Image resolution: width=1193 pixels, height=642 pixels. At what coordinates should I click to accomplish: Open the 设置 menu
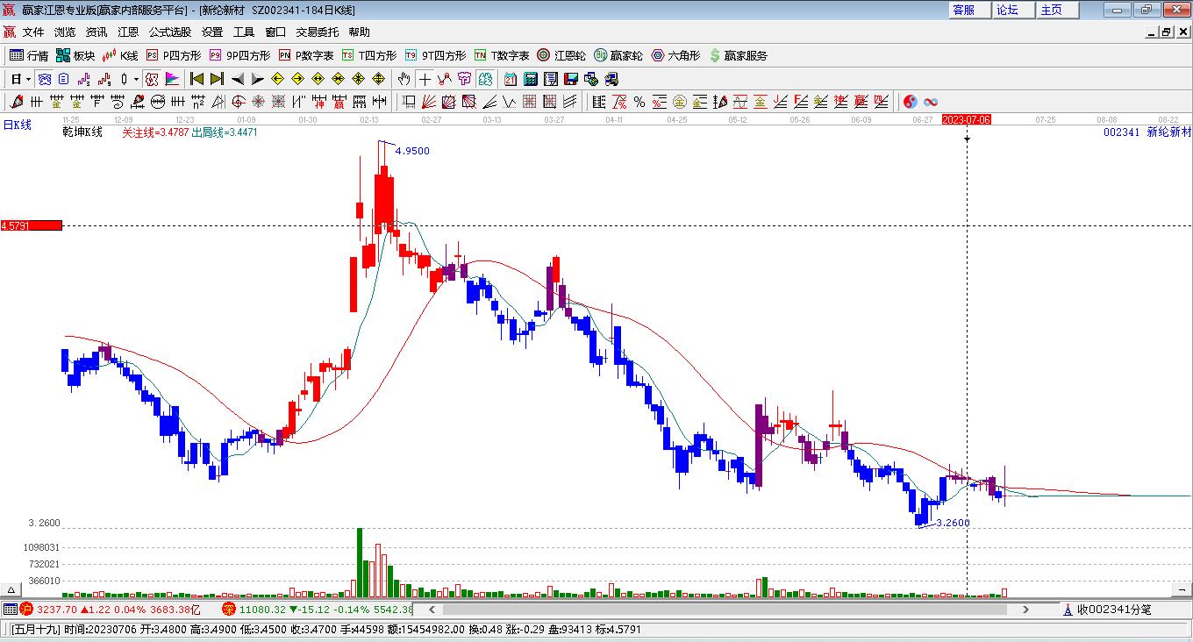tap(212, 32)
